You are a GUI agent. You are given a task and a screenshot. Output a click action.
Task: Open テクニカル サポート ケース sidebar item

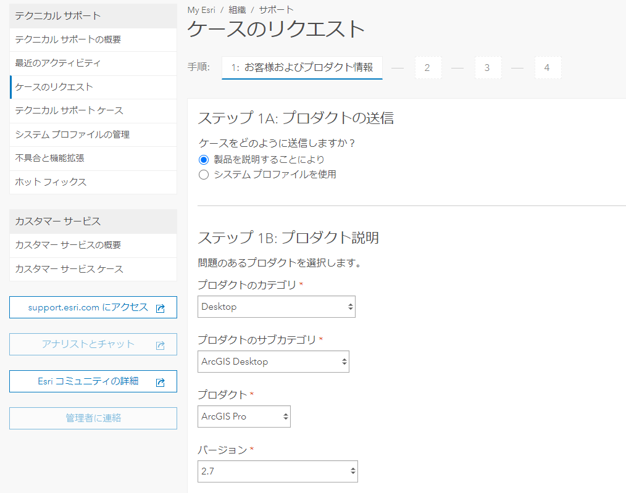[93, 110]
